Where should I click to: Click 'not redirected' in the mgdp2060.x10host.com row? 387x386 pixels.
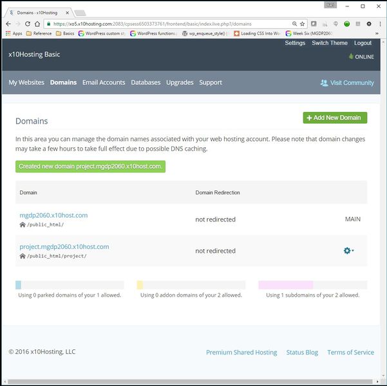pyautogui.click(x=215, y=219)
